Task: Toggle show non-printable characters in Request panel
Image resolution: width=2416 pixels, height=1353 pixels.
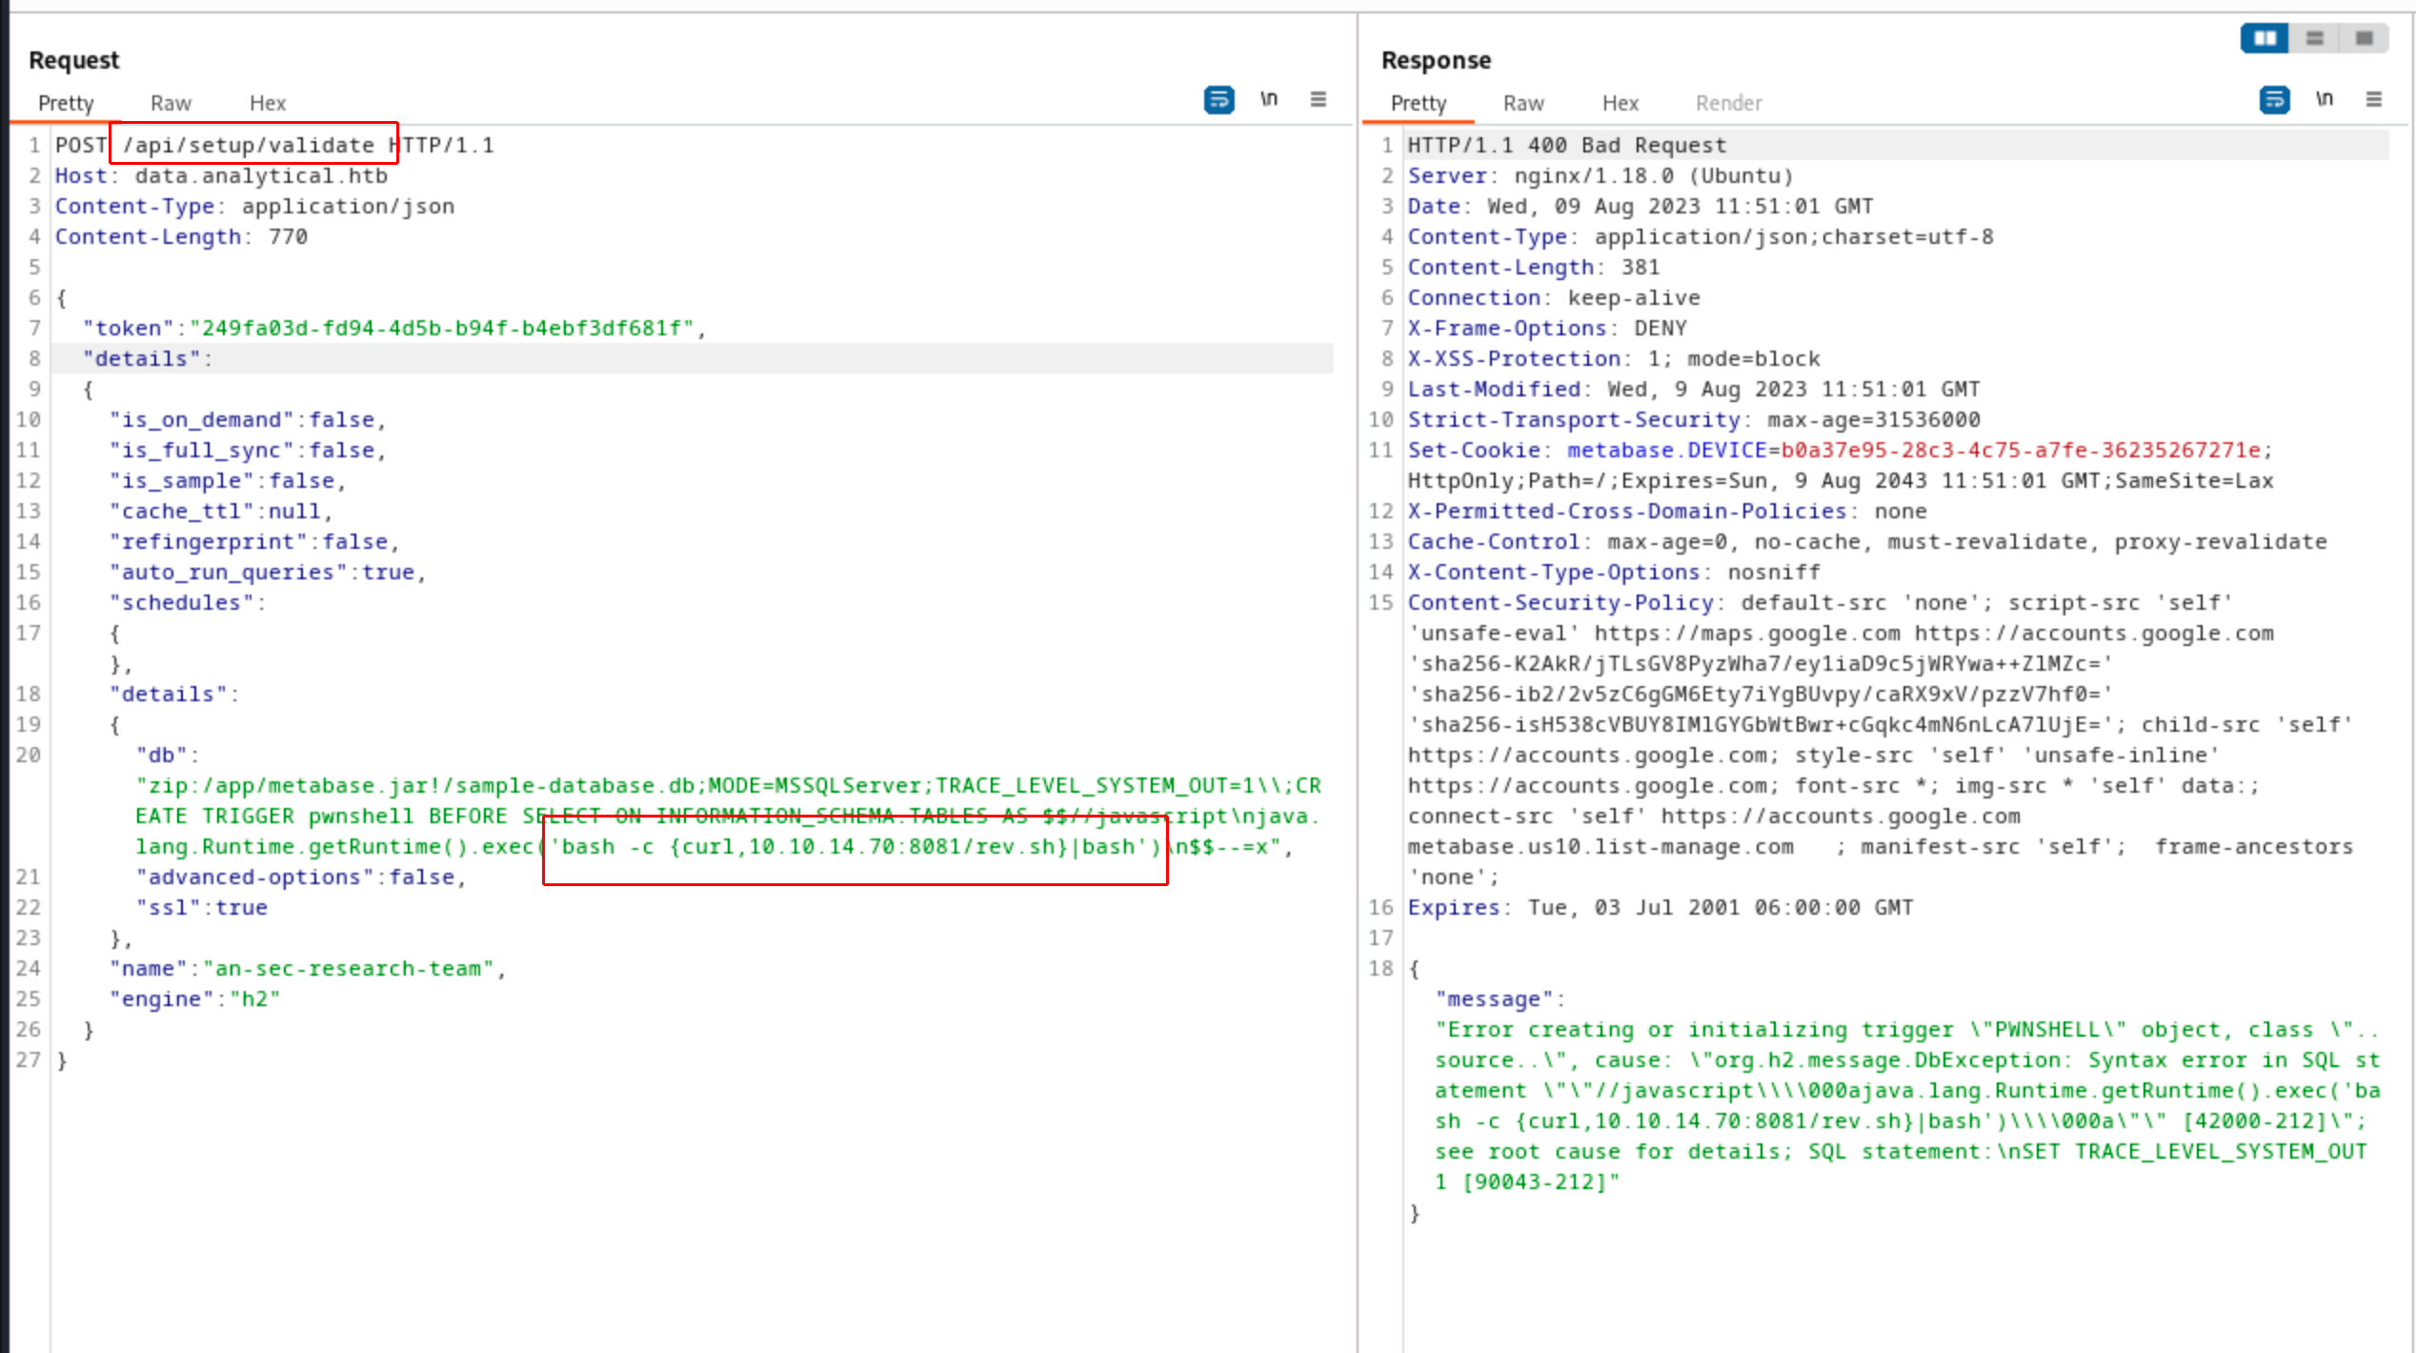Action: 1268,99
